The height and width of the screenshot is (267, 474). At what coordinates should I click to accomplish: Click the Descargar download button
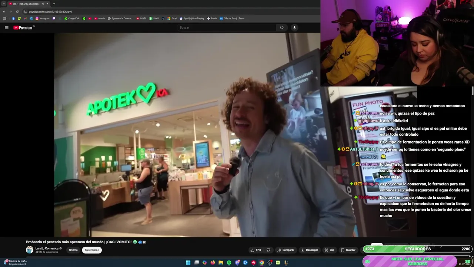tap(309, 250)
